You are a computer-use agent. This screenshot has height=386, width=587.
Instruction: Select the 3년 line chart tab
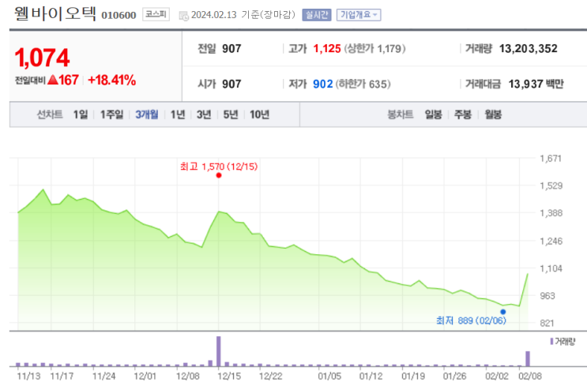pyautogui.click(x=204, y=114)
